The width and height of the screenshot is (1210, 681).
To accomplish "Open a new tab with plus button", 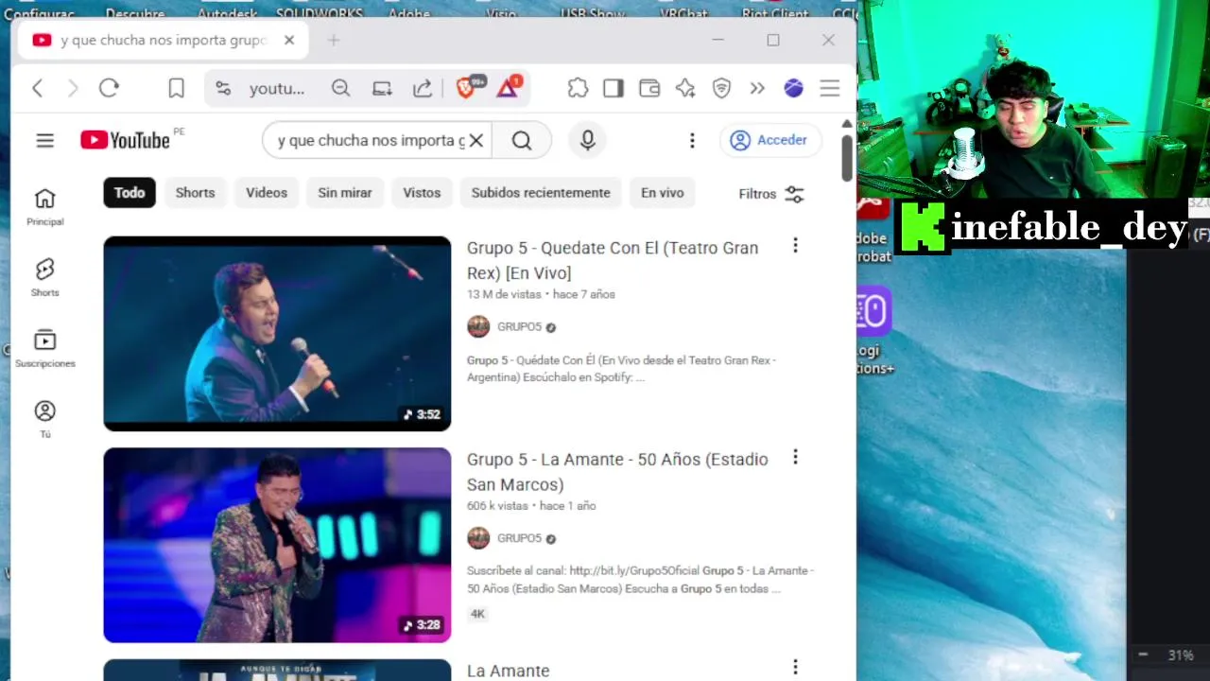I will pyautogui.click(x=334, y=40).
